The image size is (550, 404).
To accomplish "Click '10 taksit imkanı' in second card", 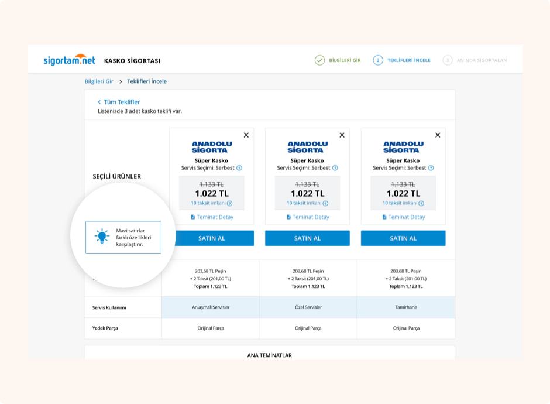I will point(304,203).
